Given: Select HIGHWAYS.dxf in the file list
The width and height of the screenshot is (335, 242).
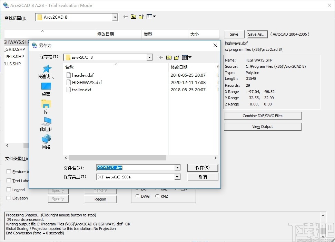Looking at the screenshot, I should point(86,82).
